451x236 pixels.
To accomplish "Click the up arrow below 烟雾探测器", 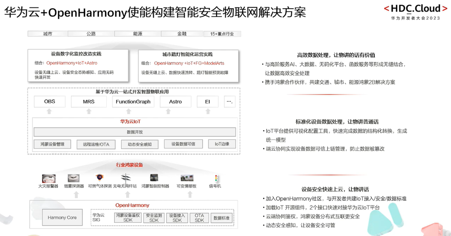I will (x=76, y=195).
